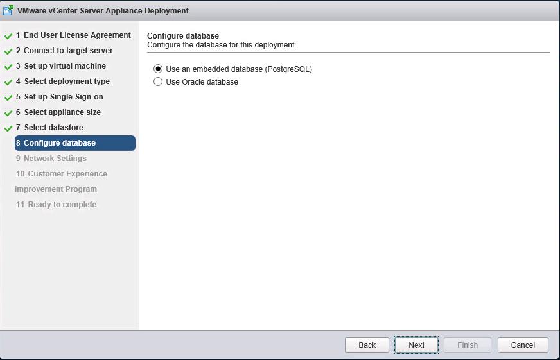560x360 pixels.
Task: Click the checkmark beside Set up virtual machine
Action: 8,67
